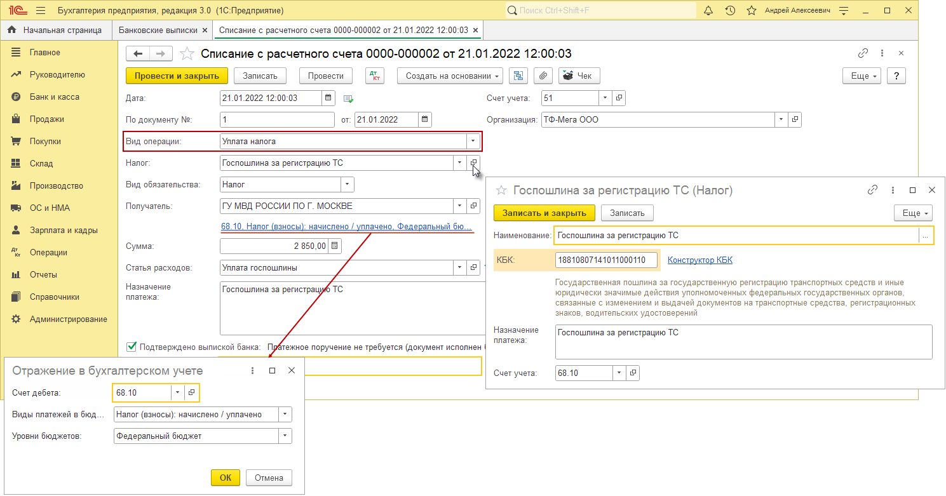The image size is (946, 496).
Task: Open Статья расходов item form icon
Action: 474,267
